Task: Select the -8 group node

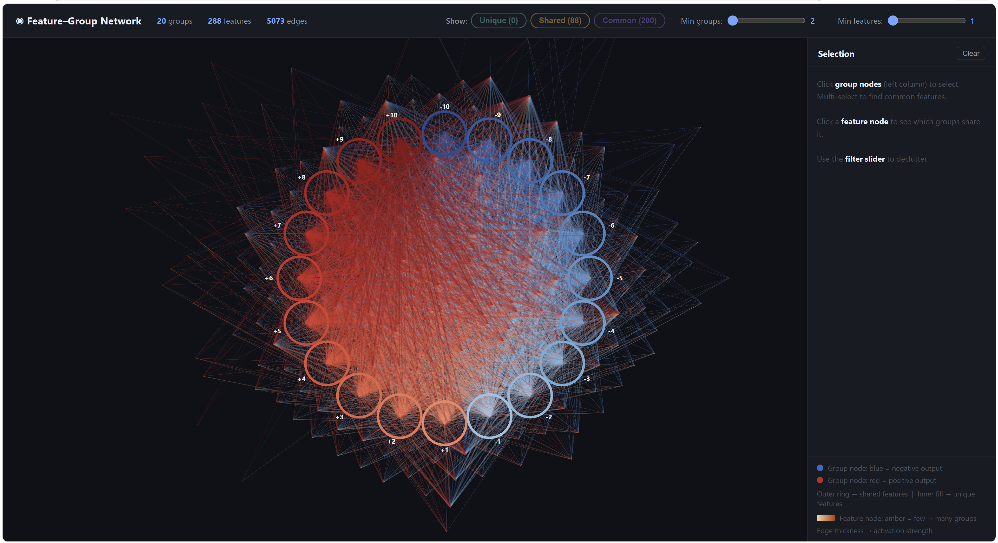Action: click(x=530, y=161)
